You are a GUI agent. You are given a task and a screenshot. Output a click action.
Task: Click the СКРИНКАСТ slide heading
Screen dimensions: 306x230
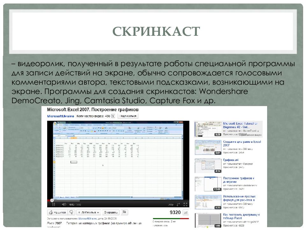(x=156, y=31)
